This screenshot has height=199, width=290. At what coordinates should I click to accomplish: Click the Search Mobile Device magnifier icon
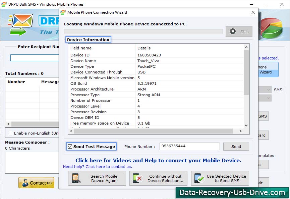(x=76, y=178)
